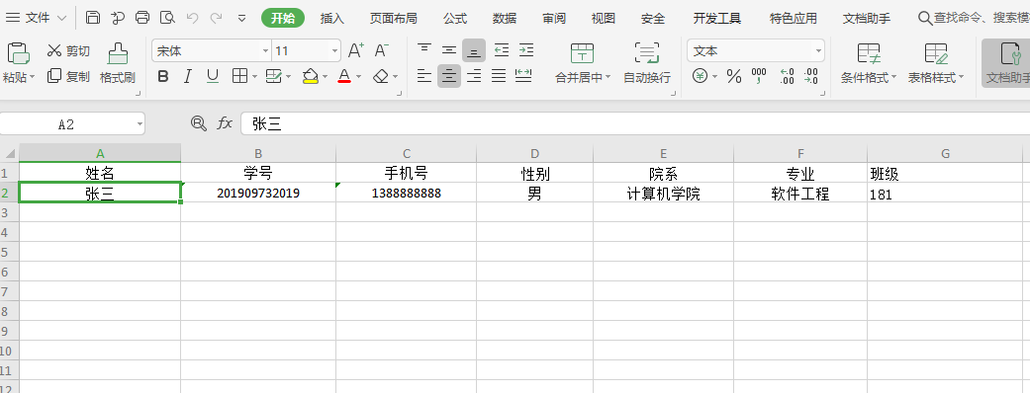Click the Print icon in quick access bar
1030x393 pixels.
click(142, 18)
